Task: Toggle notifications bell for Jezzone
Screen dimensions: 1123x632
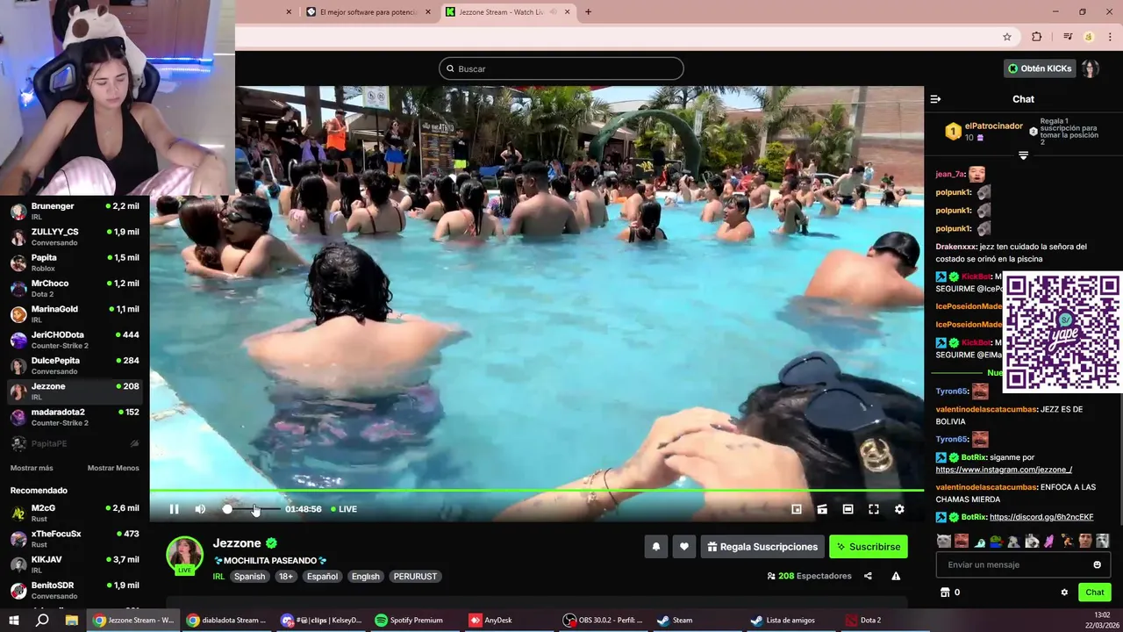Action: pos(655,547)
